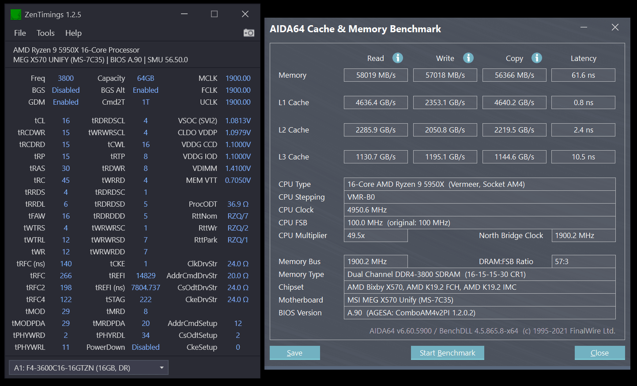Click the MCLK value 1900.00
The image size is (637, 386).
click(x=238, y=78)
